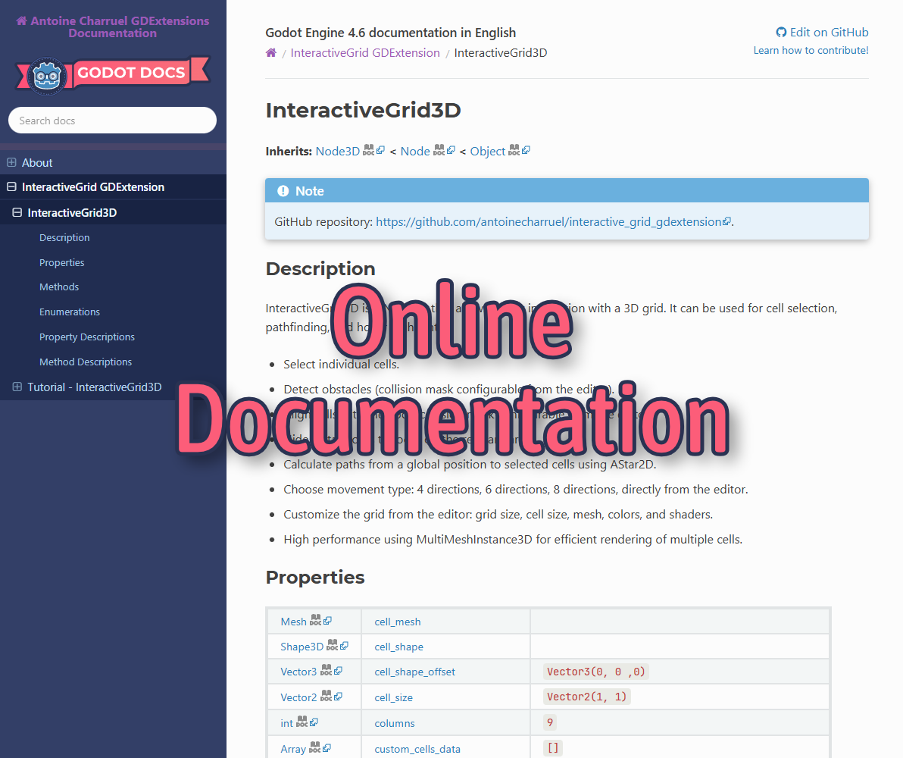The width and height of the screenshot is (903, 758).
Task: Click default value 9 for columns
Action: click(x=550, y=722)
